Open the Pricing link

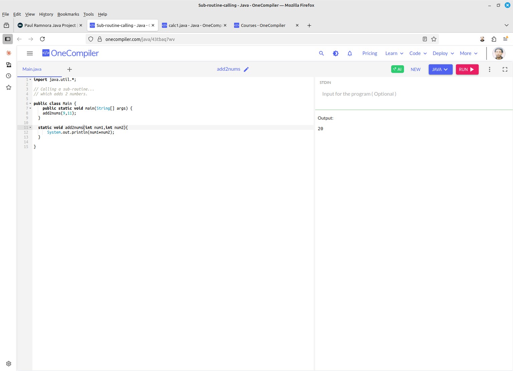[370, 53]
